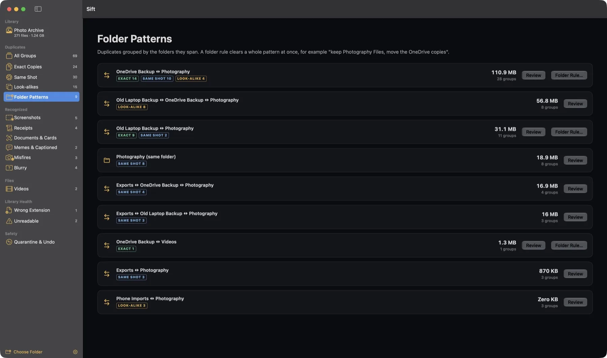The image size is (607, 358).
Task: Click Choose Folder icon at sidebar bottom
Action: pos(8,352)
